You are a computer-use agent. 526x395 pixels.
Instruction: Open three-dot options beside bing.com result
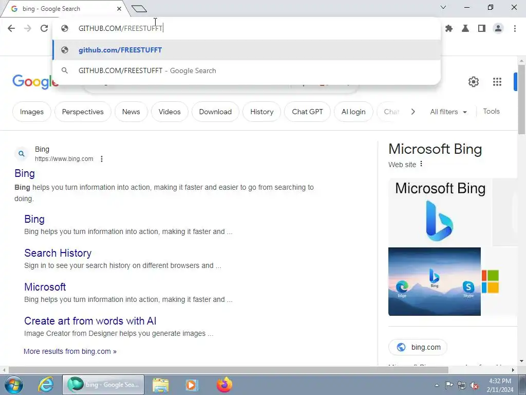[x=102, y=159]
